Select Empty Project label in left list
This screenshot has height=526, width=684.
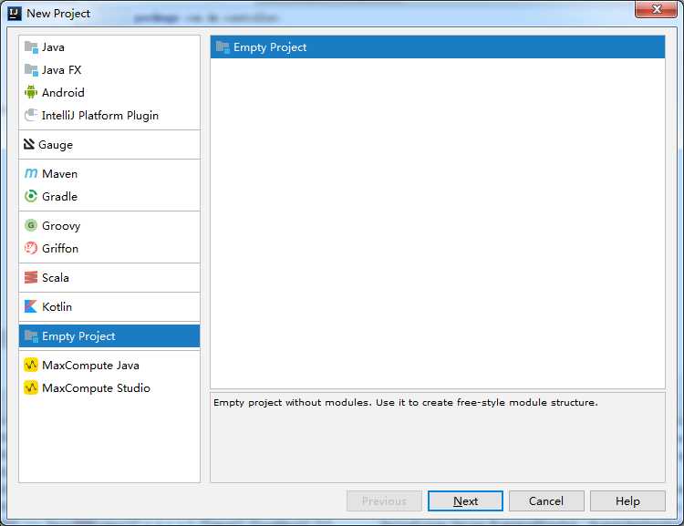click(78, 336)
